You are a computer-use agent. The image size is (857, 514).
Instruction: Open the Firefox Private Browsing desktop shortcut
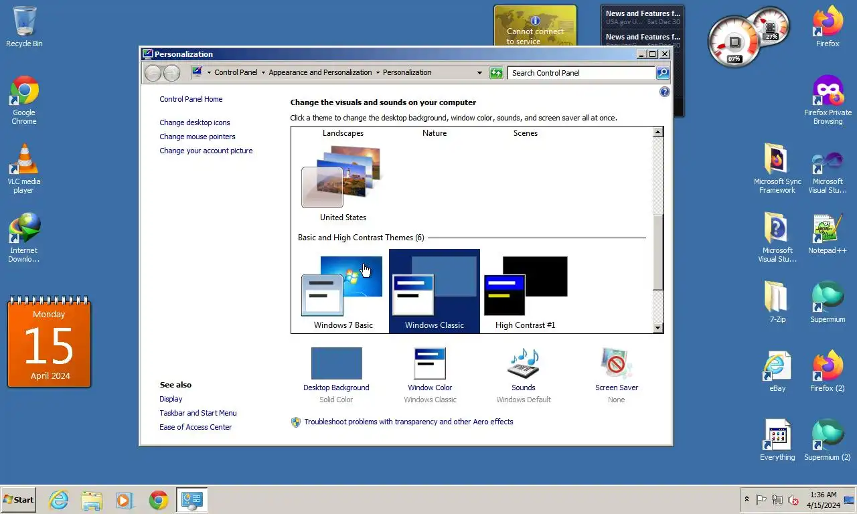tap(828, 99)
